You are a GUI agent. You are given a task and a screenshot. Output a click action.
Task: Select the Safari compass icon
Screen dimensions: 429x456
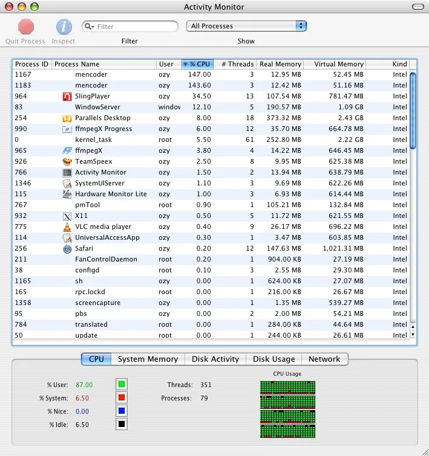pos(67,248)
